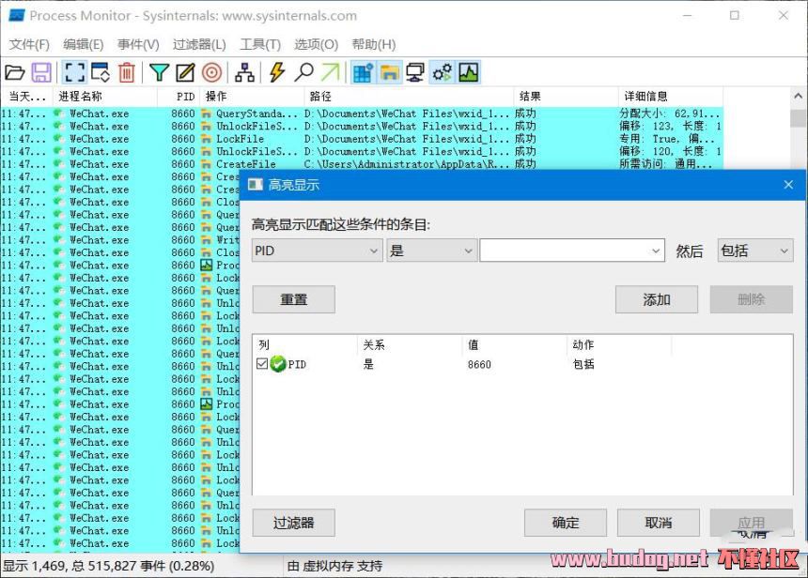The height and width of the screenshot is (578, 808).
Task: Uncheck the PID 8660 rule checkbox
Action: [x=262, y=364]
